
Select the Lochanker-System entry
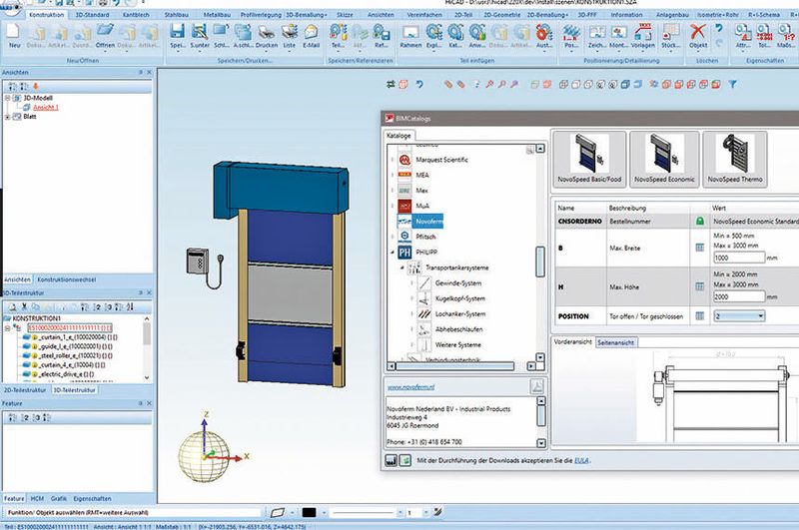[459, 314]
